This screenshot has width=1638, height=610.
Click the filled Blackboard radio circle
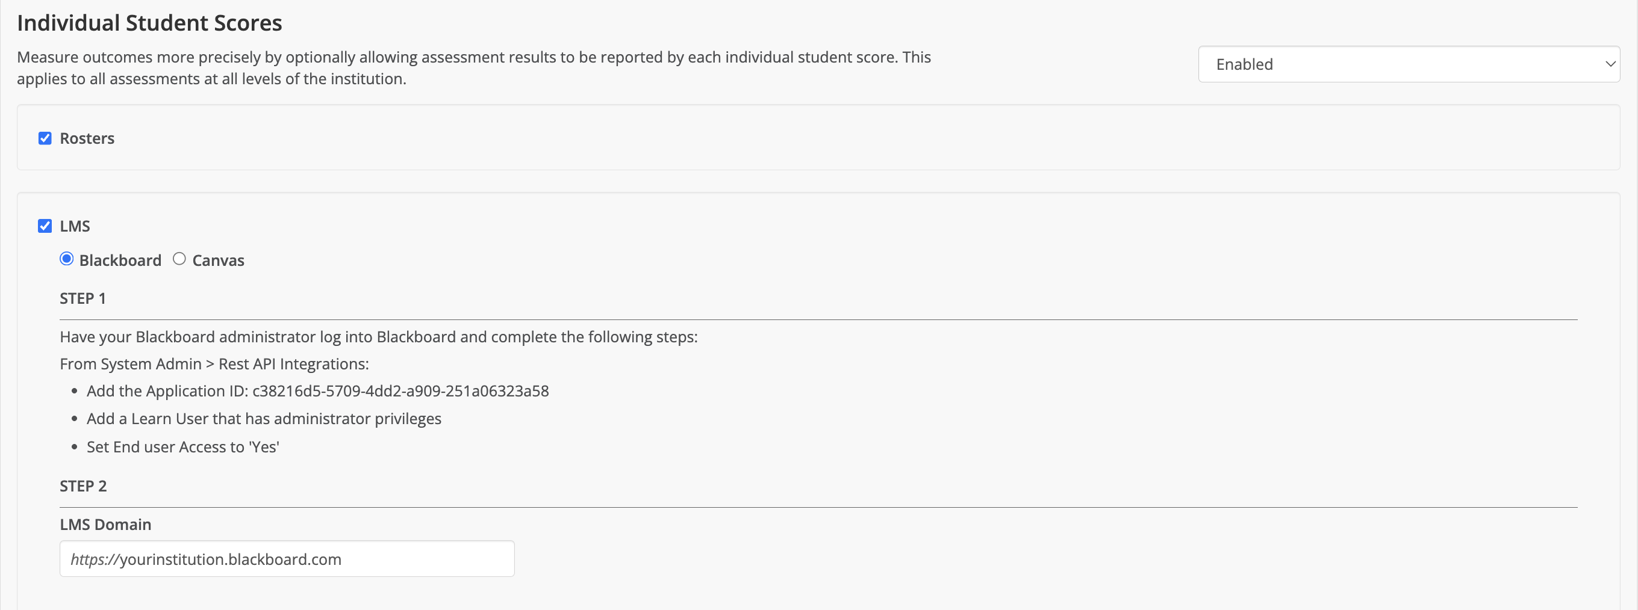pos(66,259)
